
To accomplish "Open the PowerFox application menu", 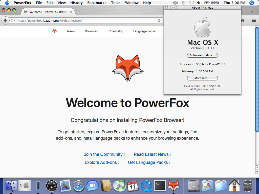I will [x=23, y=3].
